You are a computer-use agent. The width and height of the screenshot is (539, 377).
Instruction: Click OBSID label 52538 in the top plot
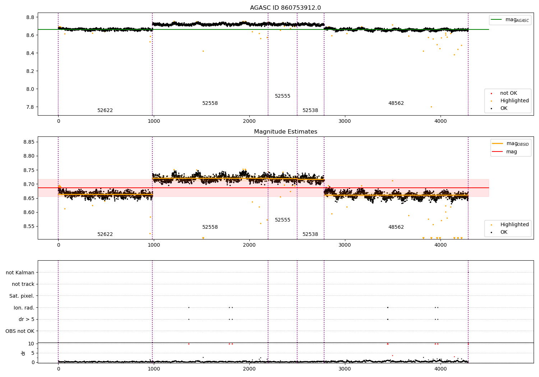coord(310,111)
